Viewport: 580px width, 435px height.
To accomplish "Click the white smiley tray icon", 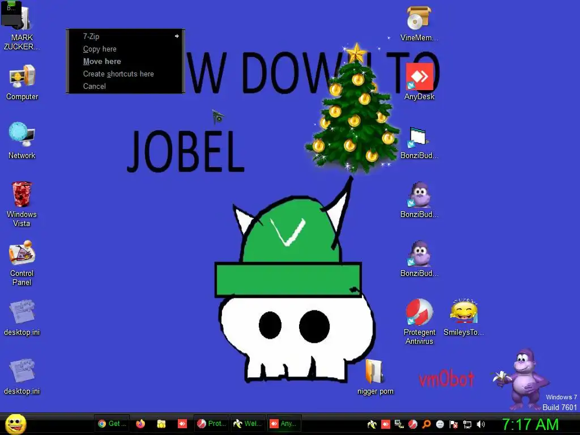I will [x=440, y=424].
